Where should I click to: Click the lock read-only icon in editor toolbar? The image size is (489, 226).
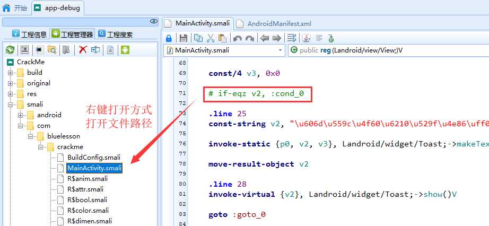click(169, 38)
